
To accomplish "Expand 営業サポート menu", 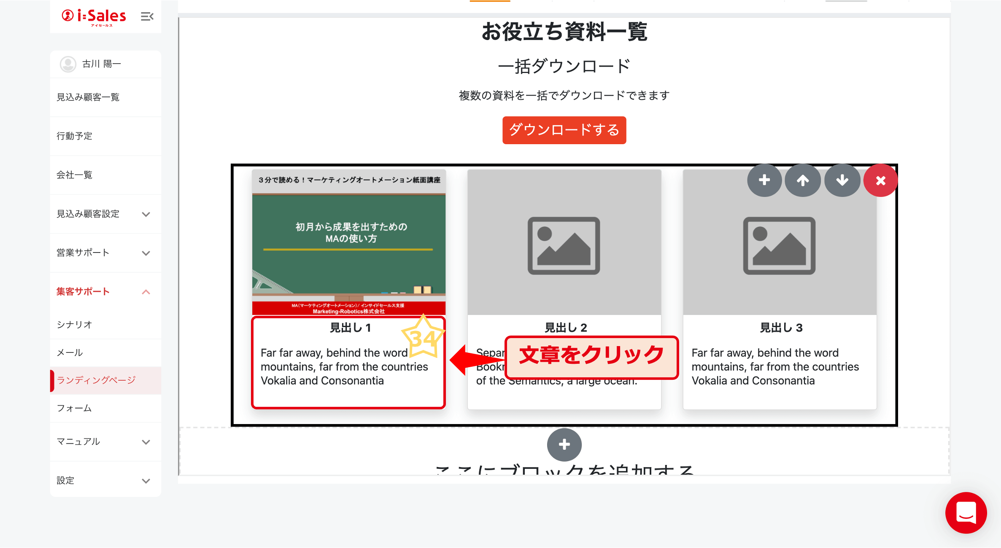I will pos(146,253).
